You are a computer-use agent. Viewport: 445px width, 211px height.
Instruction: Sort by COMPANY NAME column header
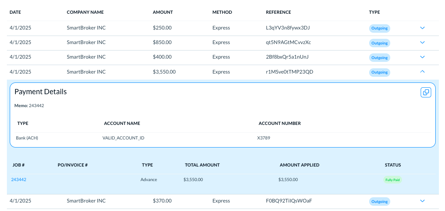85,12
